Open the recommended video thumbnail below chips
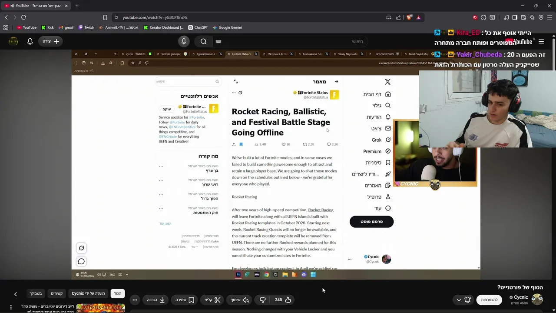 click(x=101, y=308)
